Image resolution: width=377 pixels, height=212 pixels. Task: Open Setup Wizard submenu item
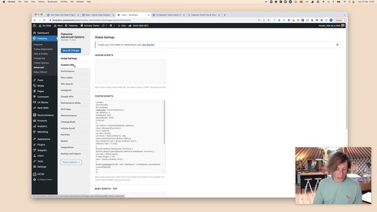(40, 72)
